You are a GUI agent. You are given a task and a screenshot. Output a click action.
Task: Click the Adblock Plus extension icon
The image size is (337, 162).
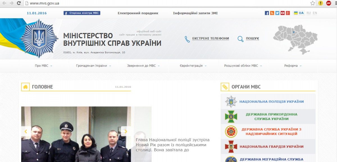tap(329, 3)
